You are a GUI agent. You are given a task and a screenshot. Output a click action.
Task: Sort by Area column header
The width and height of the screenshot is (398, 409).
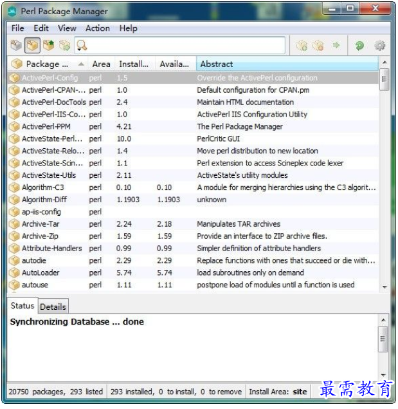tap(102, 64)
